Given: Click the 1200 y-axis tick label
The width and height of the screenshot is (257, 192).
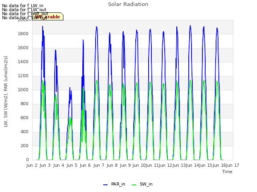Looking at the screenshot, I should pos(23,76).
